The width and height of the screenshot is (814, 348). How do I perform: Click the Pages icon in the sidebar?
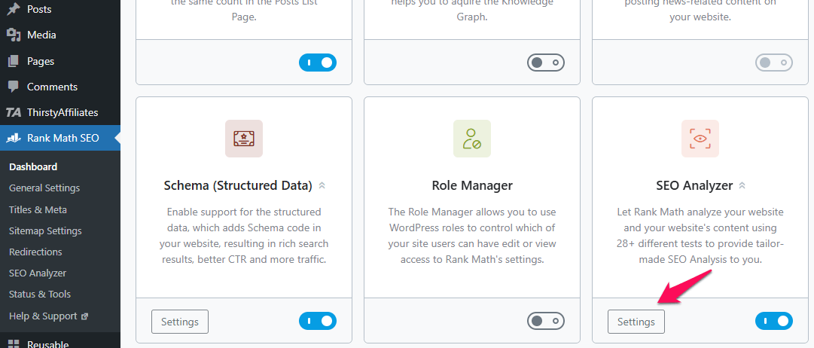click(x=14, y=61)
